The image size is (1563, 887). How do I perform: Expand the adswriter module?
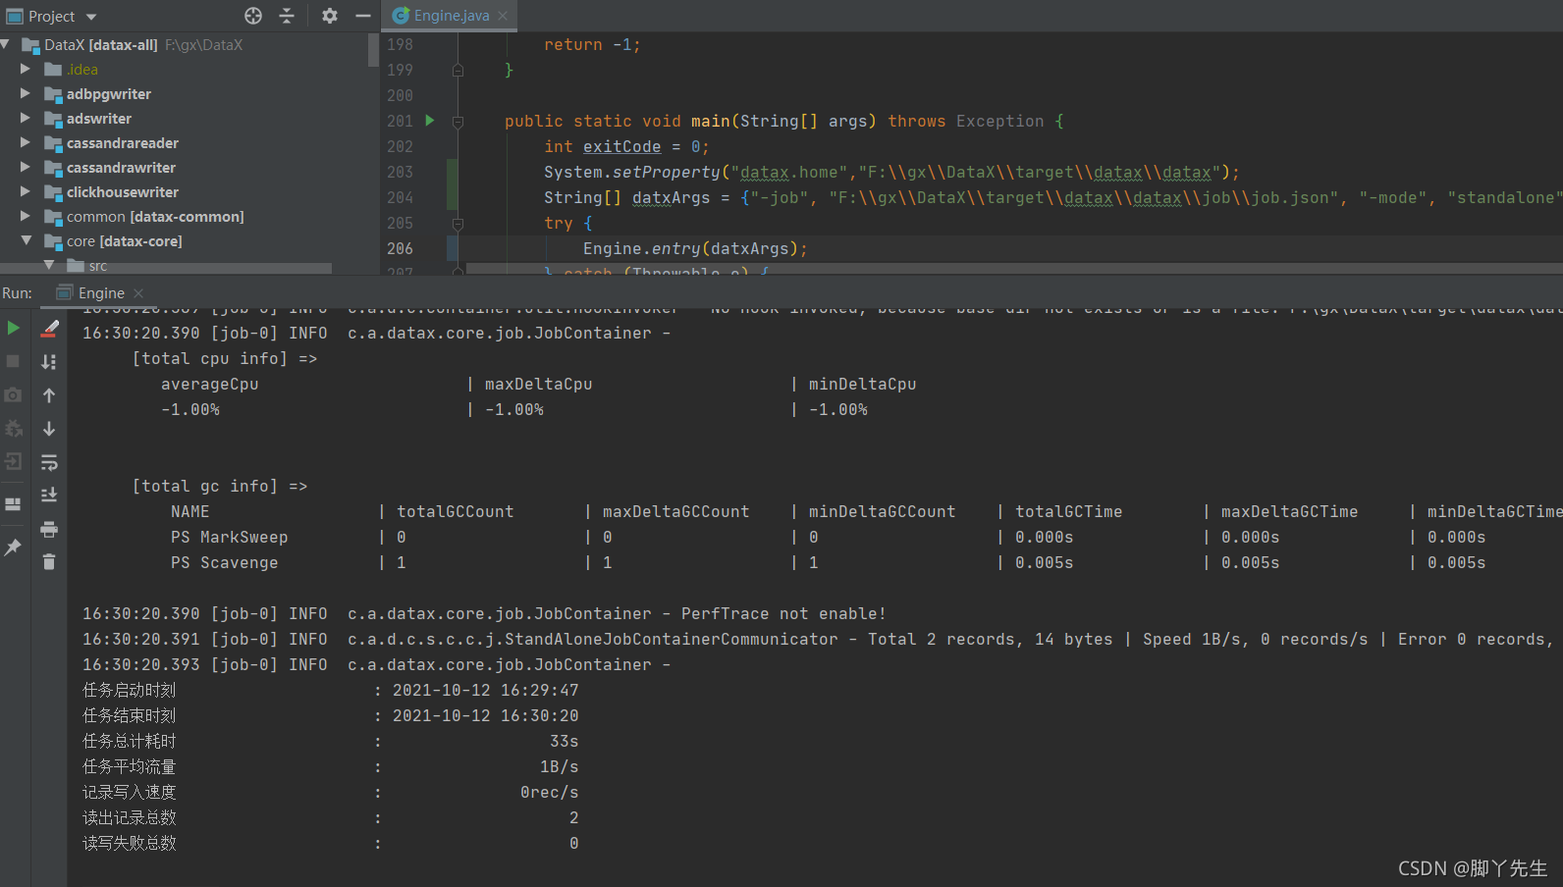[x=26, y=118]
